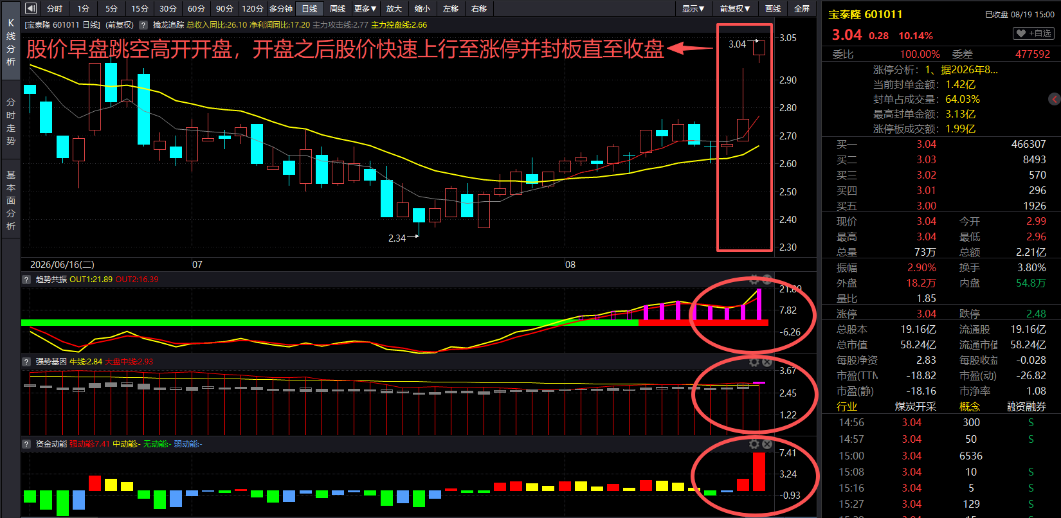Click the 擒龙追踪 indicator name
The image size is (1061, 518).
click(x=168, y=25)
